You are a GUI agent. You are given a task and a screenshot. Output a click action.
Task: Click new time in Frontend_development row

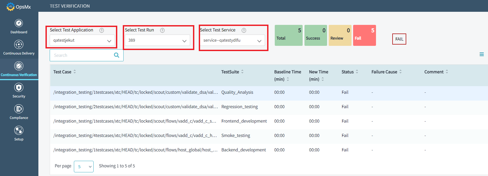coord(314,121)
